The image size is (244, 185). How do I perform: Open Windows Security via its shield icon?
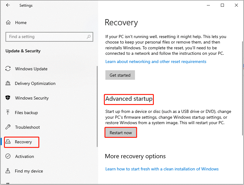tap(9, 98)
